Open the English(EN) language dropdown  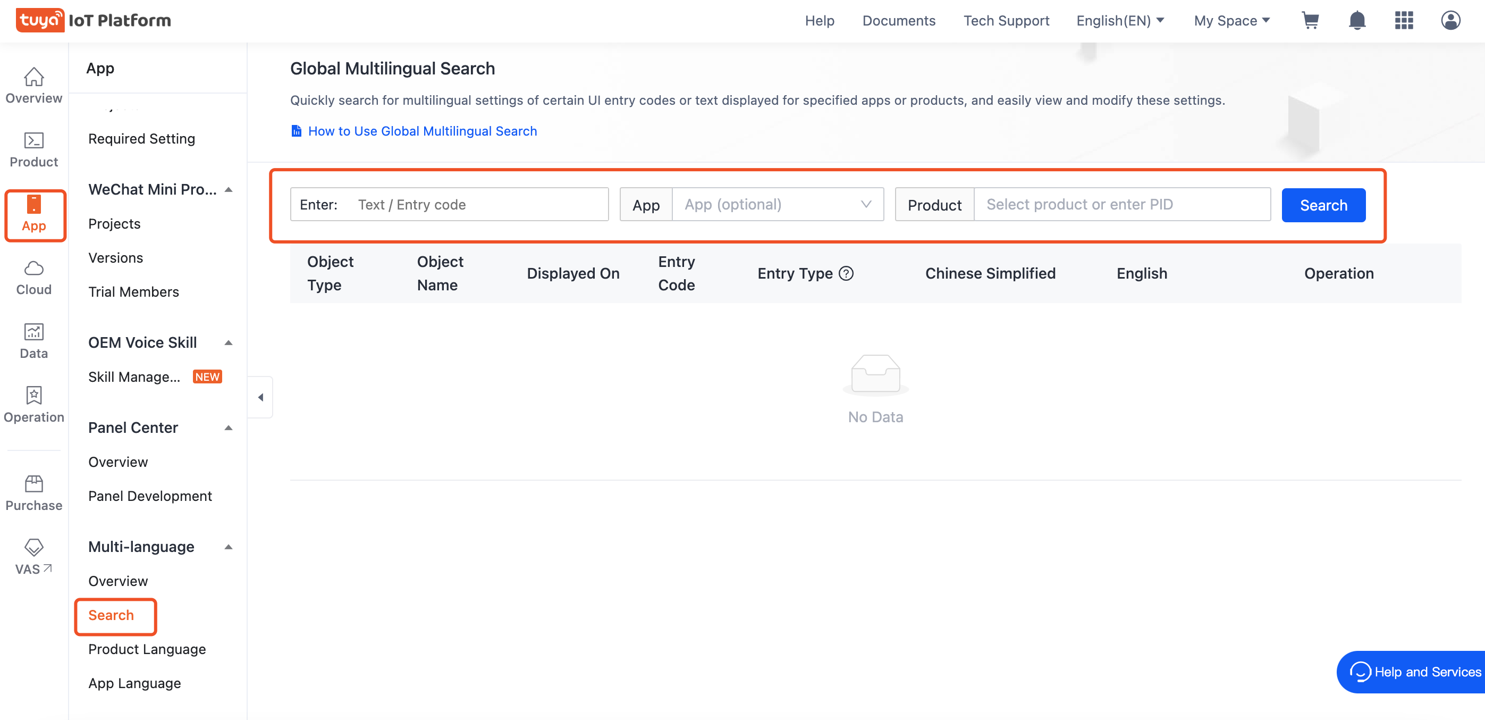pyautogui.click(x=1120, y=21)
